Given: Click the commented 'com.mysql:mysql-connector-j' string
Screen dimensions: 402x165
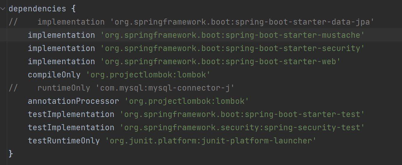Looking at the screenshot, I should [x=165, y=88].
